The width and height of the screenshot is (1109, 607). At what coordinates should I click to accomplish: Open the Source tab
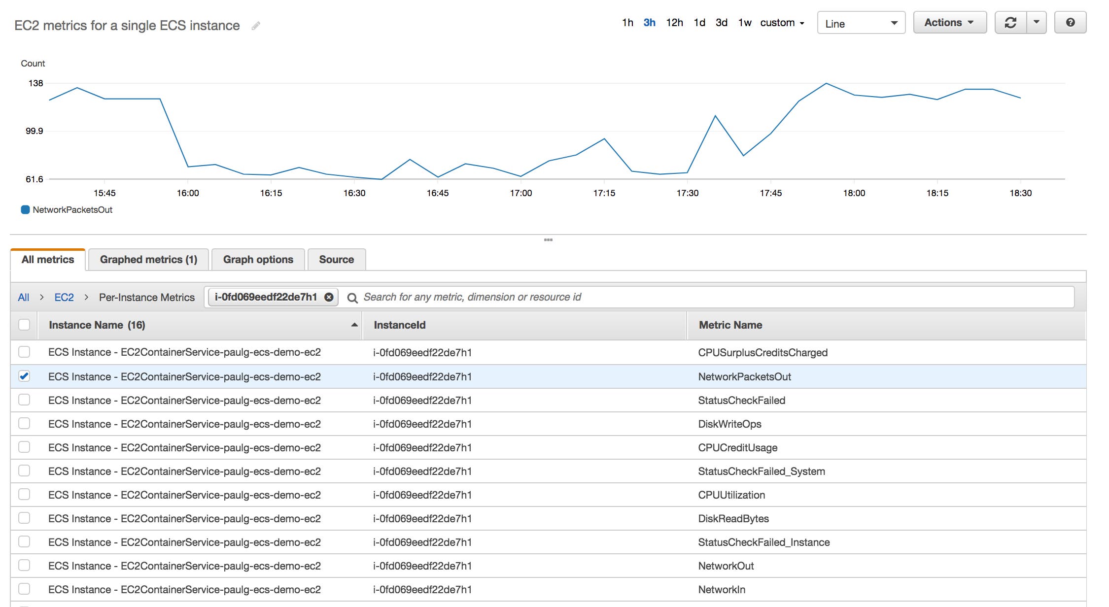[x=337, y=259]
